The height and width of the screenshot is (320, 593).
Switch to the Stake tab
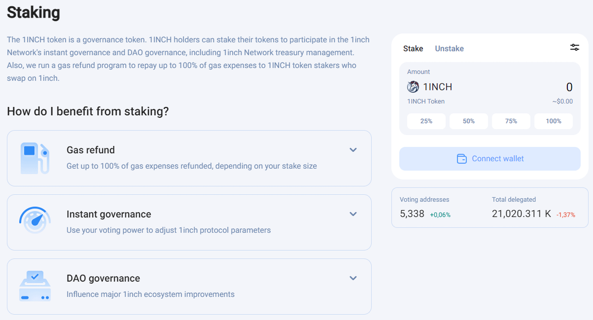click(x=413, y=48)
